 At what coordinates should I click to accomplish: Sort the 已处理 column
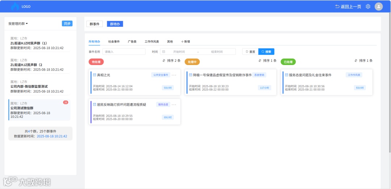point(363,60)
